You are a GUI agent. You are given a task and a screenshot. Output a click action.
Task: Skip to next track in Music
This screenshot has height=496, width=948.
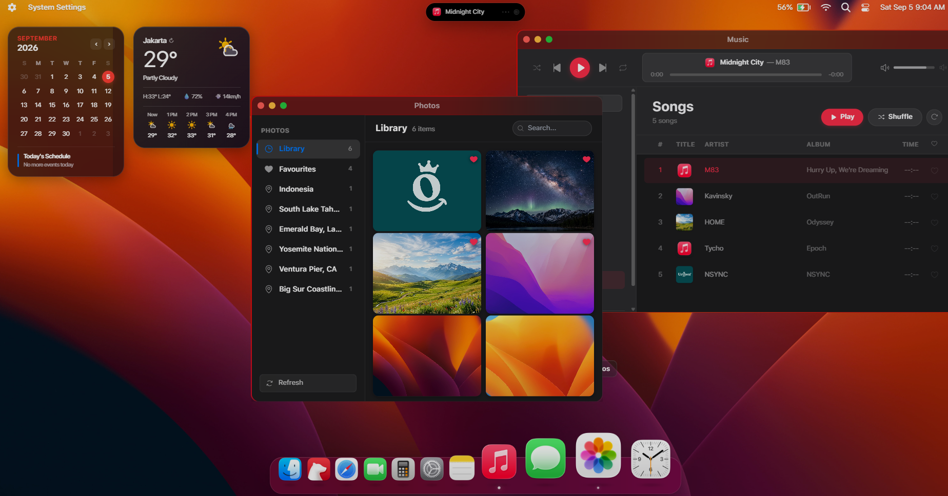[603, 68]
